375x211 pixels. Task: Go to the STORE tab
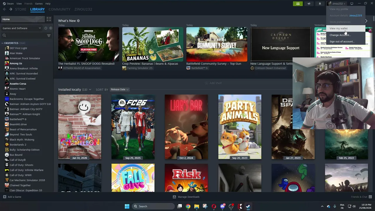tap(21, 9)
